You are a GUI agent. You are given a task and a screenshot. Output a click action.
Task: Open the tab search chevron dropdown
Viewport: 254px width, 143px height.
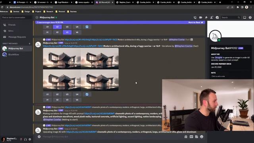coord(232,2)
